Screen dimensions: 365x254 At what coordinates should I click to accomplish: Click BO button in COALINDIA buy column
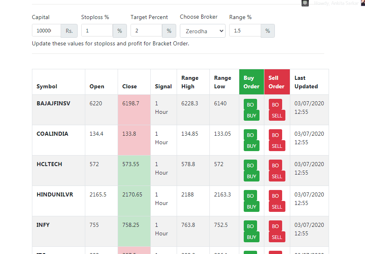tap(250, 135)
